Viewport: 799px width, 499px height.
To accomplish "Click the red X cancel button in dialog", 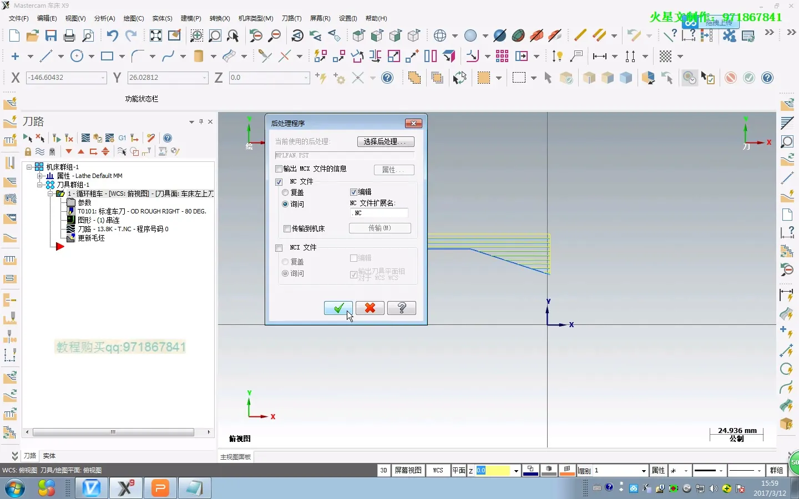I will pos(370,308).
